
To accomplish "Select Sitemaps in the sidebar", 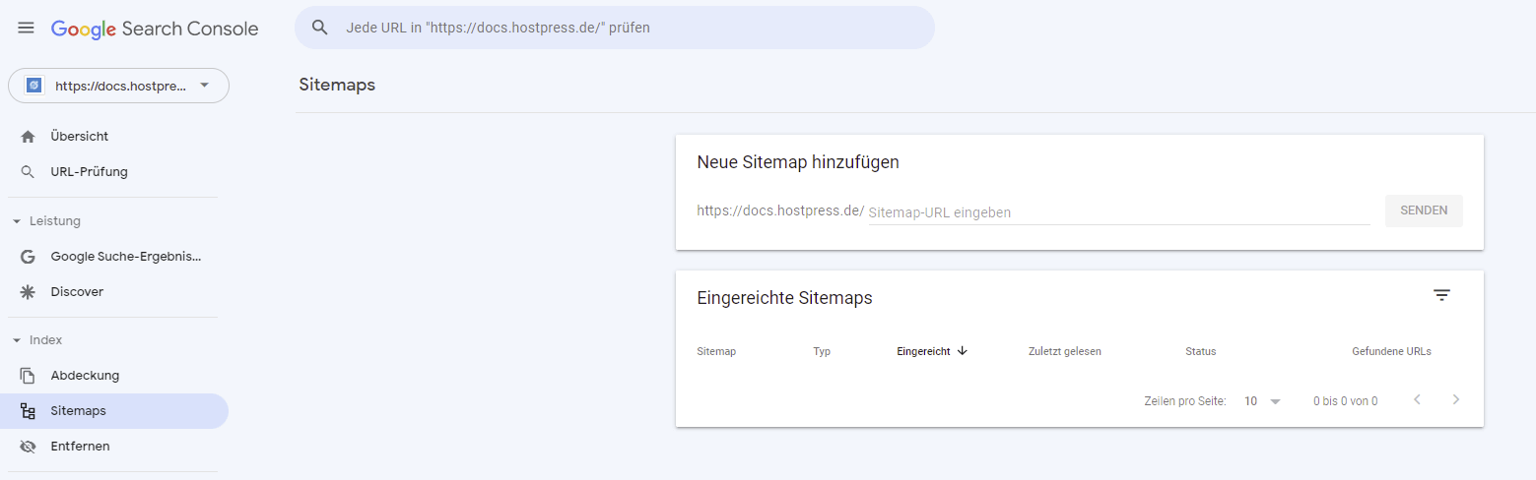I will point(79,411).
